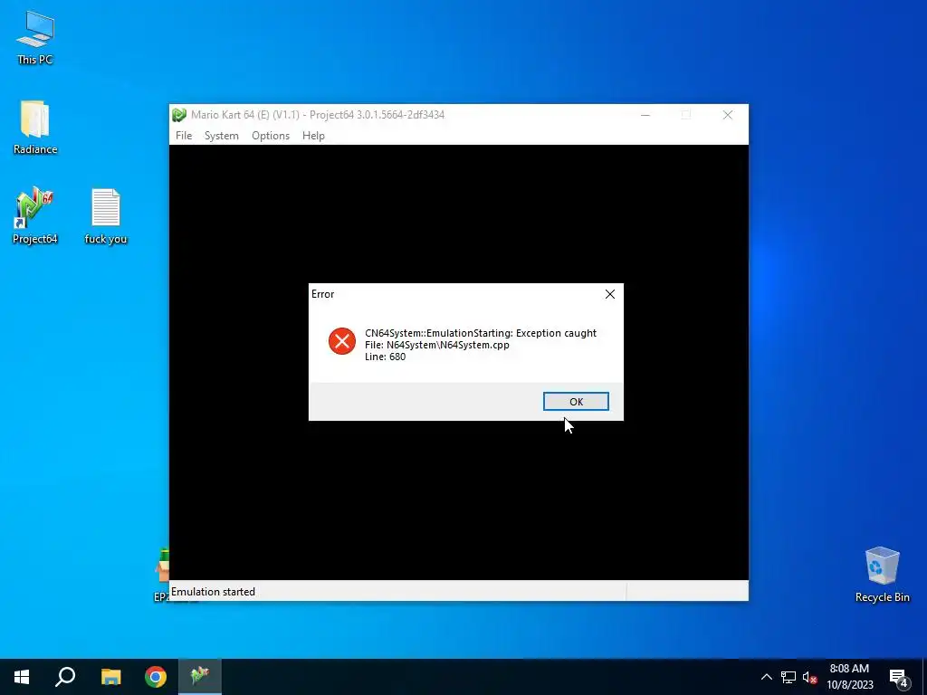The image size is (927, 695).
Task: Click the 'File: N64System\N64System.cpp' text
Action: click(437, 345)
